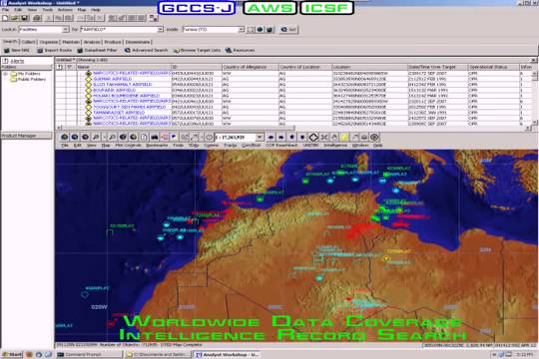Click the right arrow pan icon

click(x=280, y=137)
